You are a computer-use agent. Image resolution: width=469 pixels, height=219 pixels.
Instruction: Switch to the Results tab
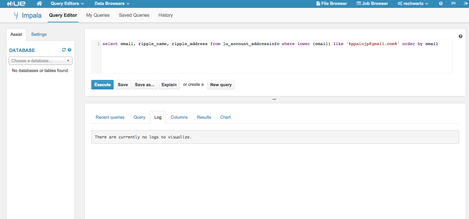204,117
